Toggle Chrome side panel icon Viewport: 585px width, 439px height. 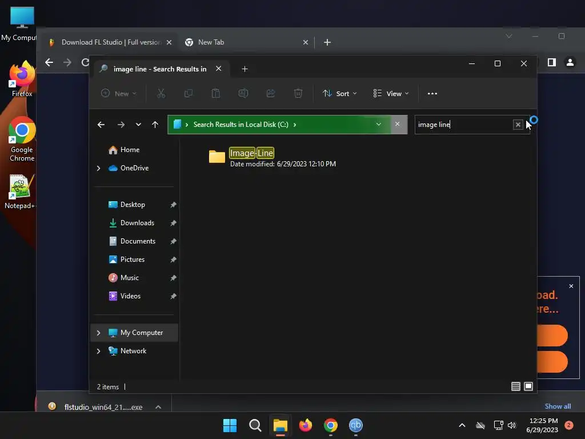(551, 62)
